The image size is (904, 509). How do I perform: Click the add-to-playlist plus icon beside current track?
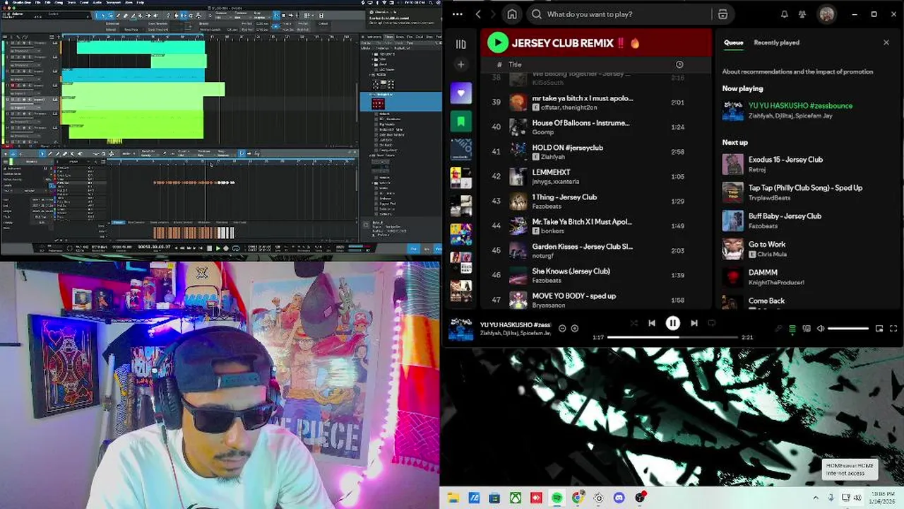pos(574,328)
